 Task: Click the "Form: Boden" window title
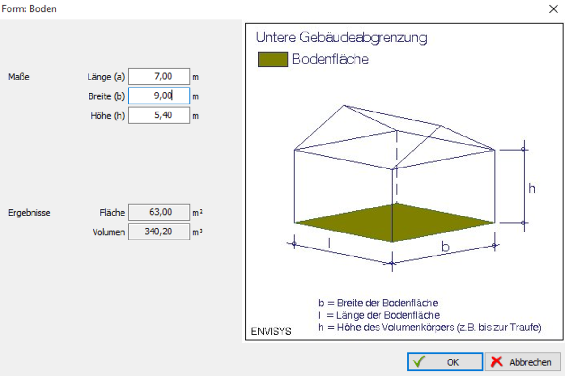coord(30,9)
